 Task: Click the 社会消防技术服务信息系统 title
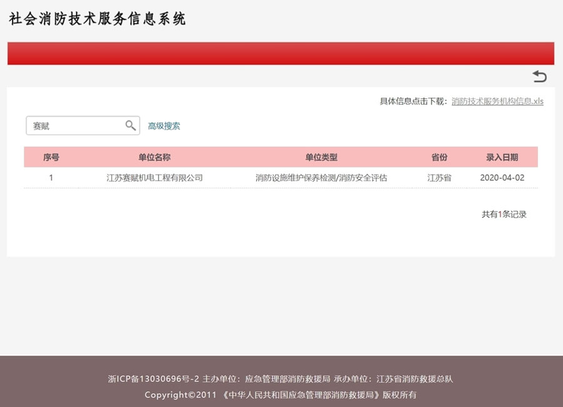97,19
